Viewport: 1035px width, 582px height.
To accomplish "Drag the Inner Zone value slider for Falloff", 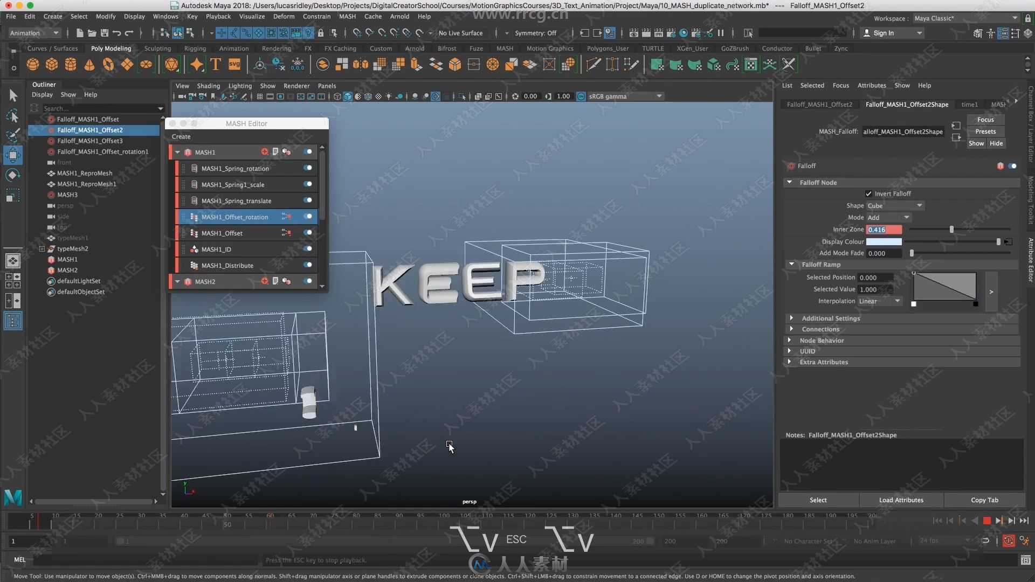I will 951,230.
